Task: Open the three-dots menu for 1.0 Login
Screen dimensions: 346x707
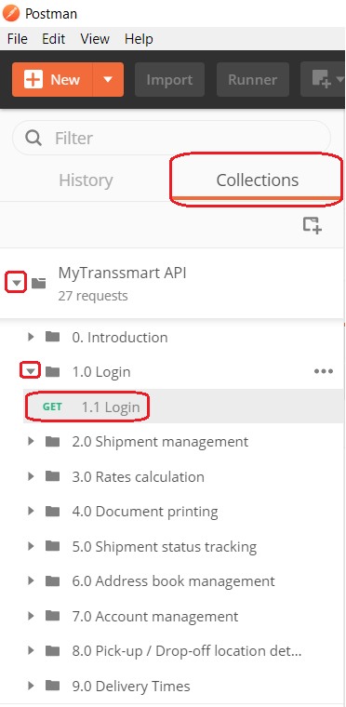Action: pos(324,371)
